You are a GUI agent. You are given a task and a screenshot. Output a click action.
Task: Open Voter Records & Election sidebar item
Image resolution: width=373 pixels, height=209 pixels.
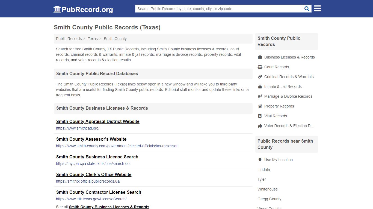tap(289, 126)
